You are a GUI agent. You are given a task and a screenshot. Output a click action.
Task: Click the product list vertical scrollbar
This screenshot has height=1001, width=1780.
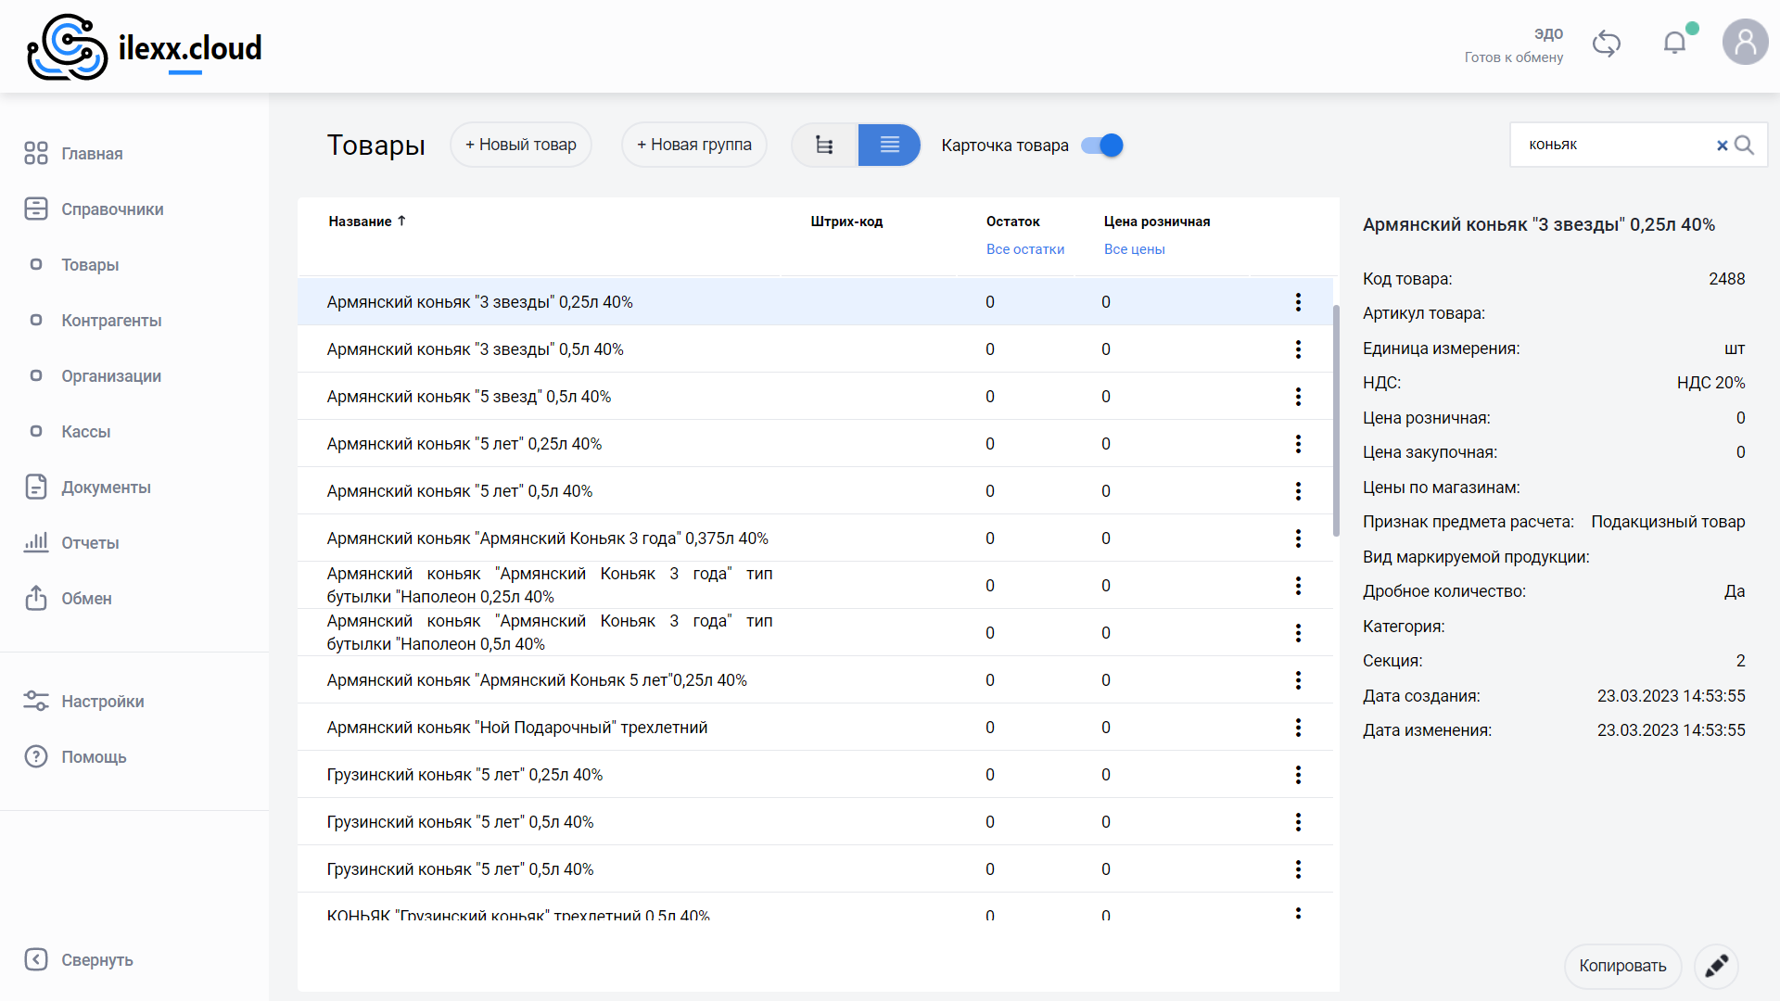coord(1336,422)
